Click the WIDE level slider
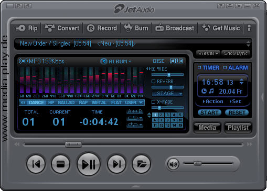The width and height of the screenshot is (267, 191). coord(167,75)
